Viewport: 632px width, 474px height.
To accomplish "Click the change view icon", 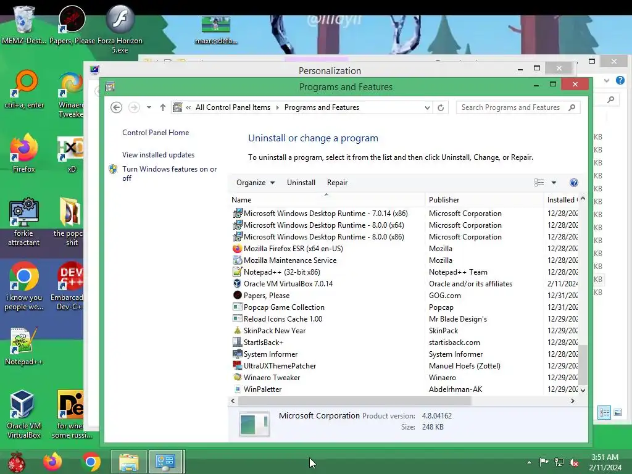I will click(x=539, y=183).
